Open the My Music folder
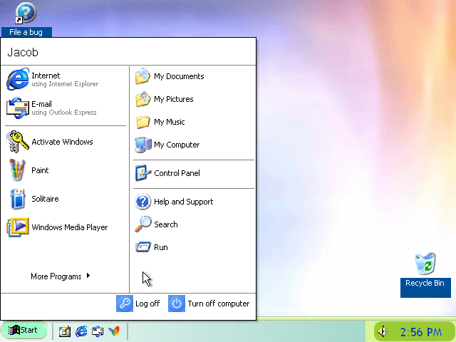 (x=194, y=122)
